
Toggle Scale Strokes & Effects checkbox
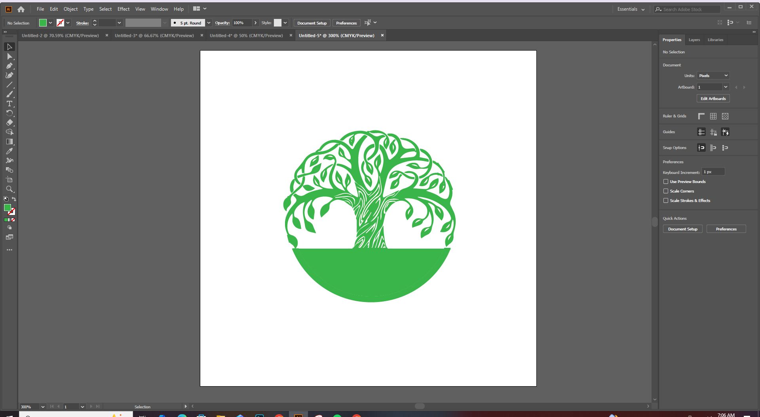[666, 201]
